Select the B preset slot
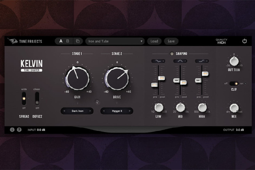This screenshot has width=255, height=170. [68, 41]
